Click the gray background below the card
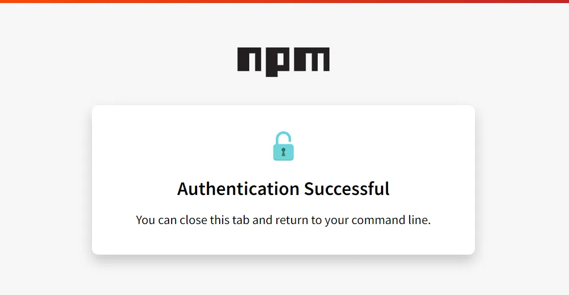Screen dimensions: 569x295 (283, 278)
